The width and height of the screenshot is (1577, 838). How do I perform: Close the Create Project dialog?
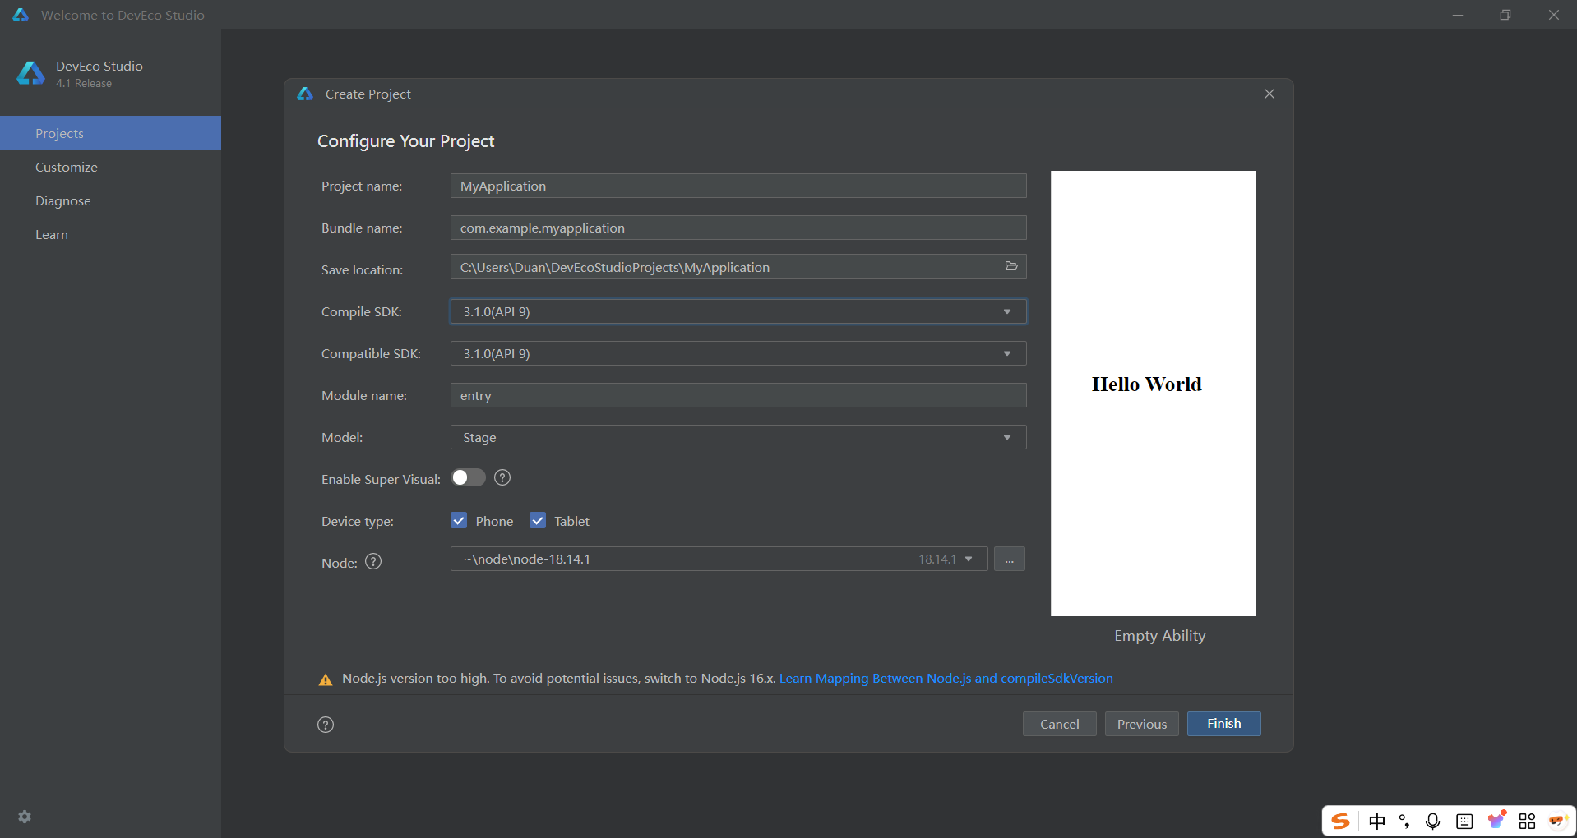[1269, 94]
